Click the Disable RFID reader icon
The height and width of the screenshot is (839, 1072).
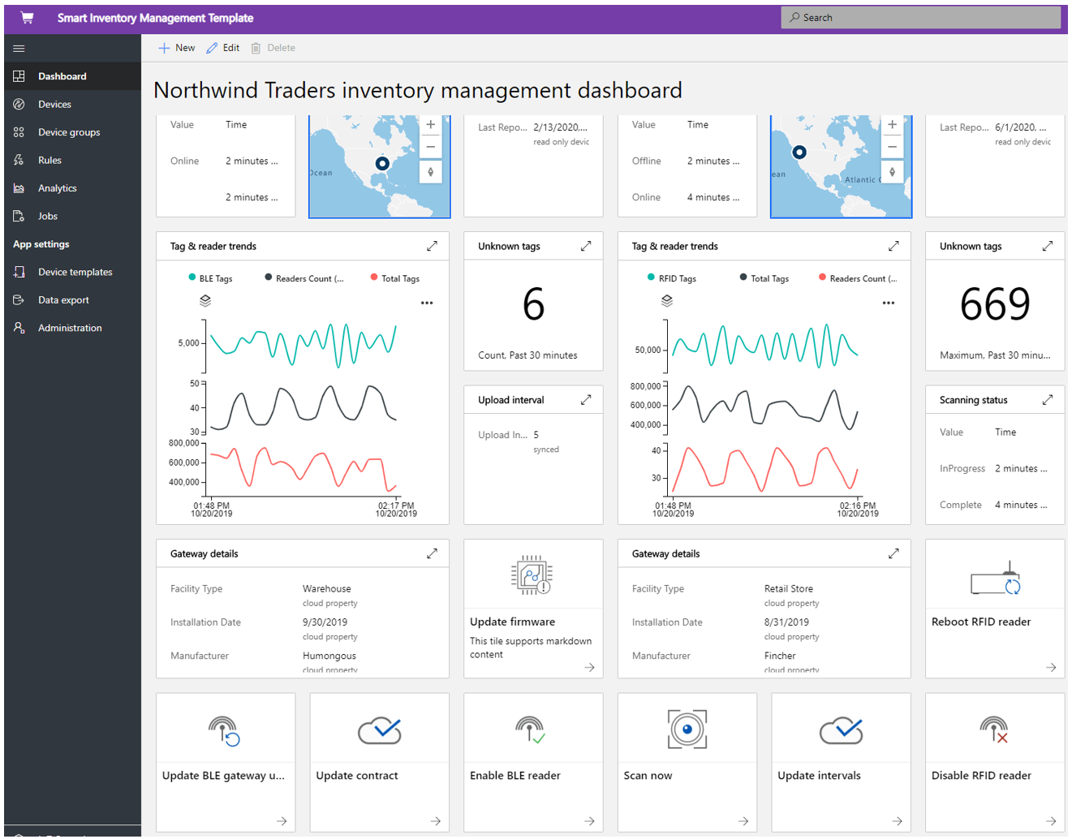[994, 730]
